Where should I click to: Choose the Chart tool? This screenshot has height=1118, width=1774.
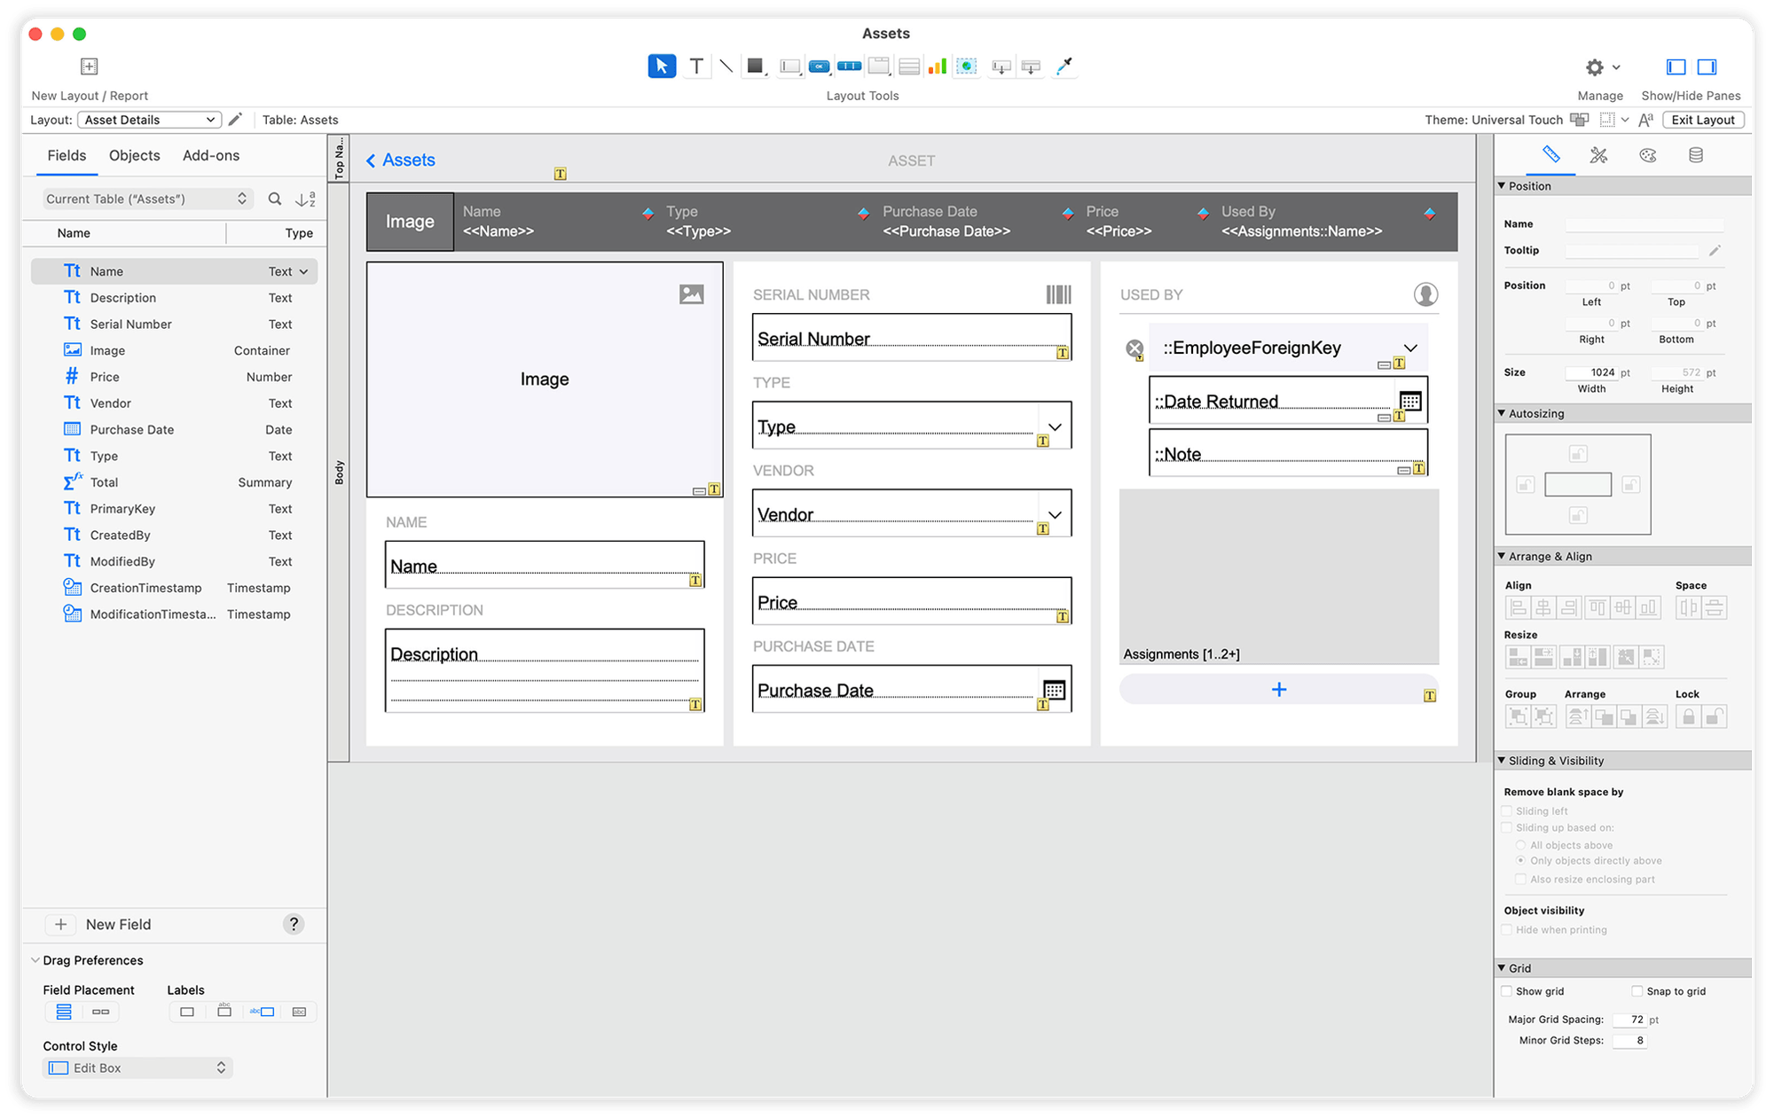[x=938, y=66]
